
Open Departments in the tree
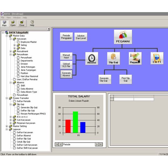pyautogui.click(x=27, y=61)
